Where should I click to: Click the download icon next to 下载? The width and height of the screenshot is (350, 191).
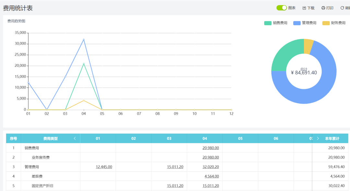pyautogui.click(x=304, y=8)
